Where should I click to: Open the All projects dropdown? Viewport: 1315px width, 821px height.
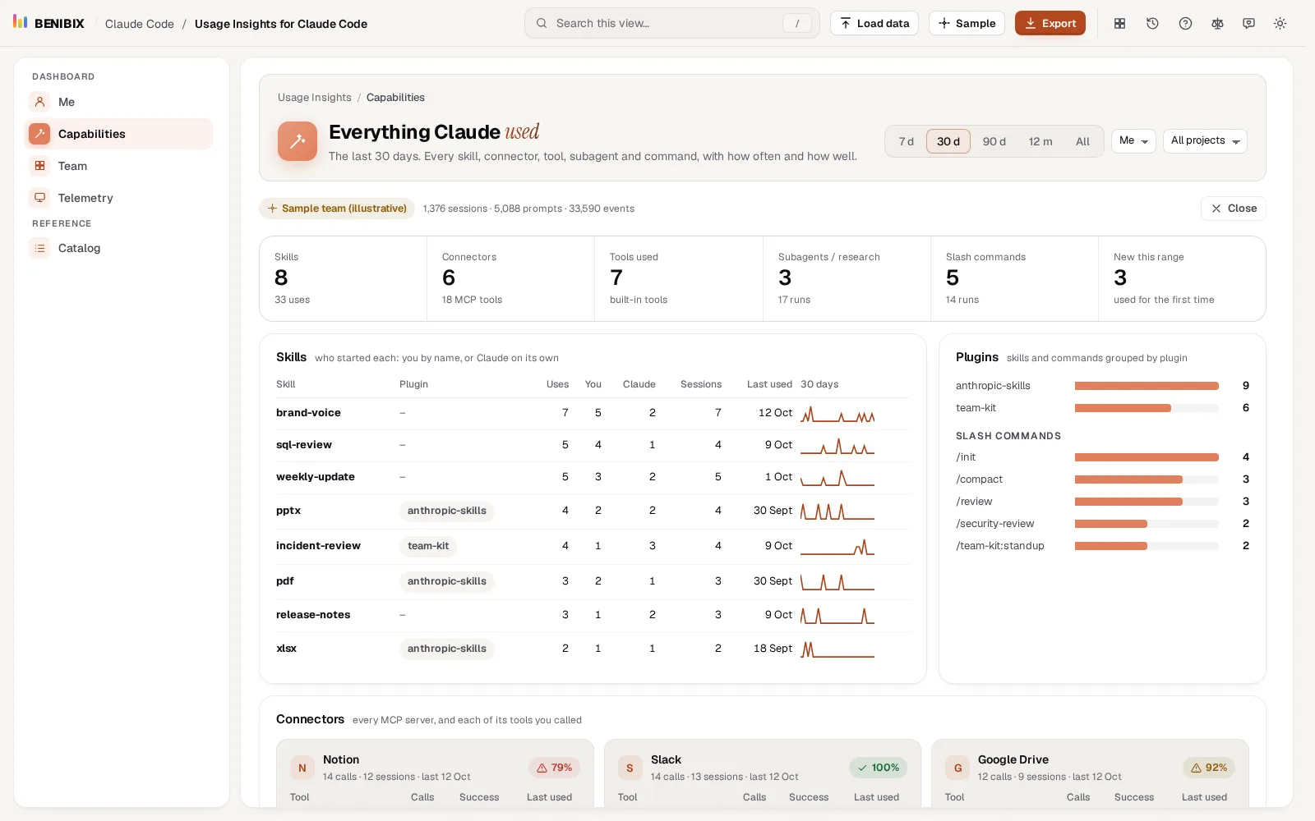(x=1205, y=141)
